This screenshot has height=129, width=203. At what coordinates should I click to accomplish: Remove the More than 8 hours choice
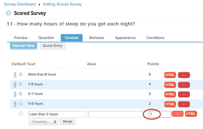[x=184, y=75]
